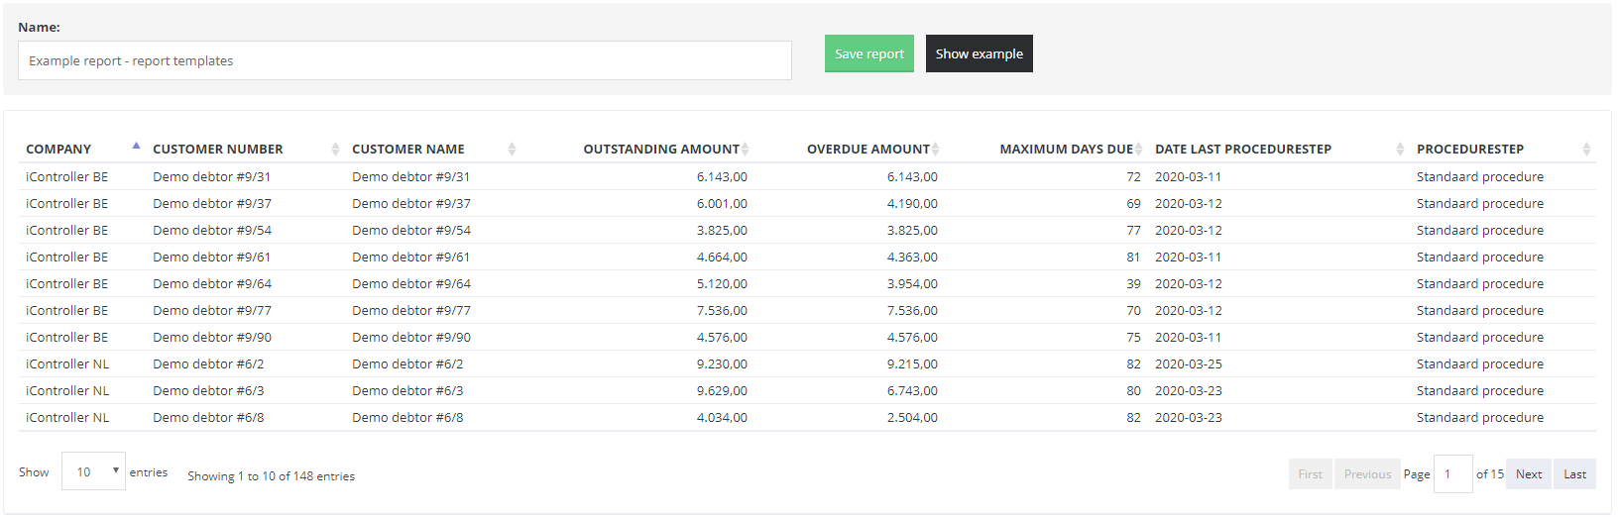Sort by Maximum Days Due arrows
The height and width of the screenshot is (518, 1618).
coord(1139,149)
